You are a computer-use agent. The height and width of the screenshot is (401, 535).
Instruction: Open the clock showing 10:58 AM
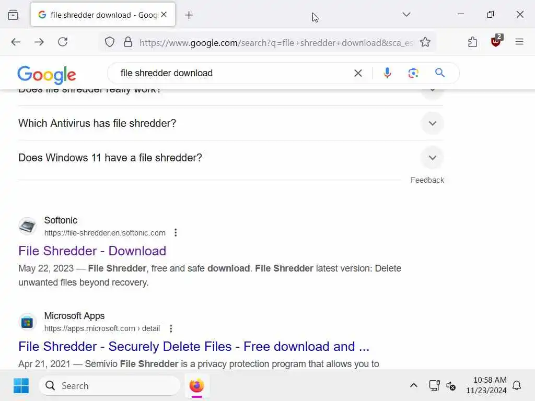pos(486,385)
